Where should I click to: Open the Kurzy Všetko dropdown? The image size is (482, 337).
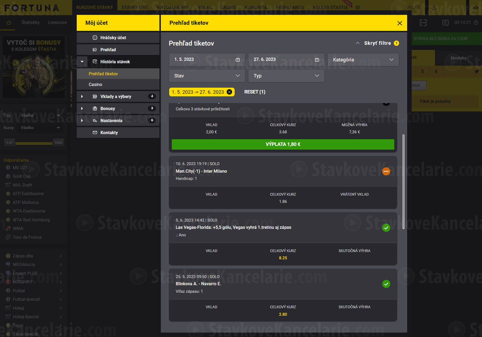(40, 128)
